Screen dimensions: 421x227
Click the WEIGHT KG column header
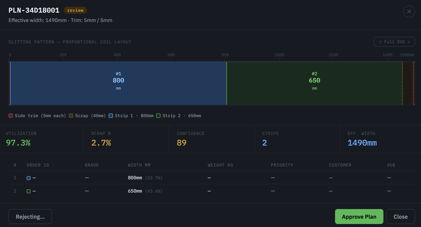[220, 165]
